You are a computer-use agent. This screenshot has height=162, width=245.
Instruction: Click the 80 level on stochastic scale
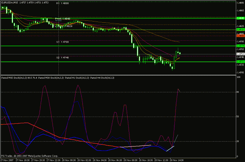pos(238,92)
